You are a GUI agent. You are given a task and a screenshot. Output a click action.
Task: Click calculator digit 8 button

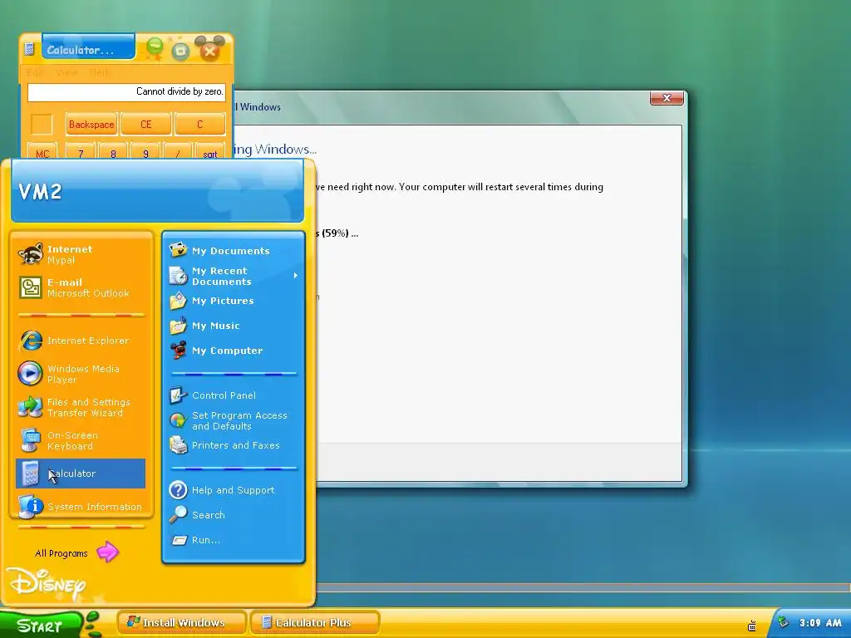[113, 153]
